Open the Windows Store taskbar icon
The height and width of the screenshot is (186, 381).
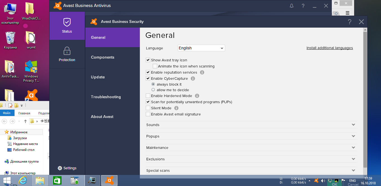[57, 181]
